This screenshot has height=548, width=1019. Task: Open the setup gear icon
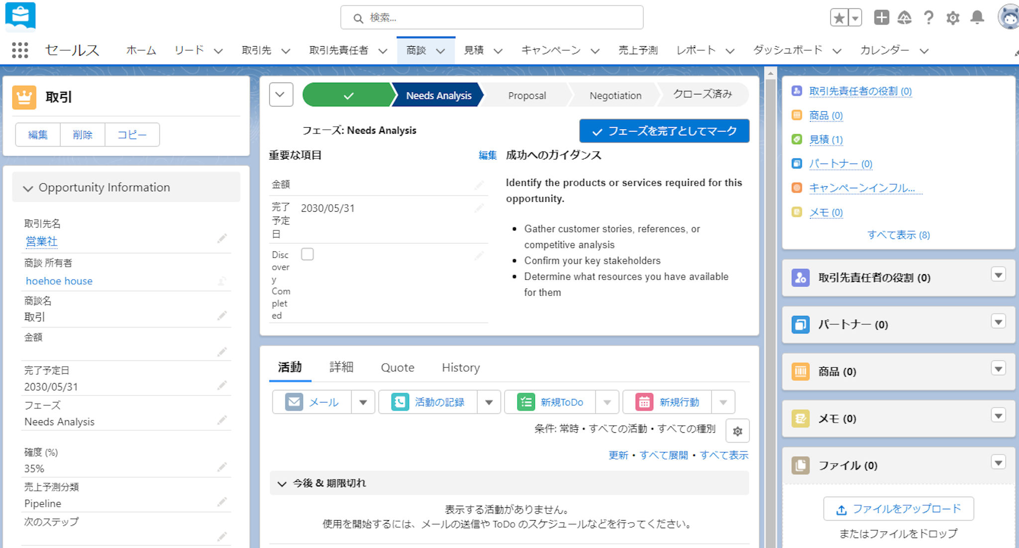[x=952, y=18]
